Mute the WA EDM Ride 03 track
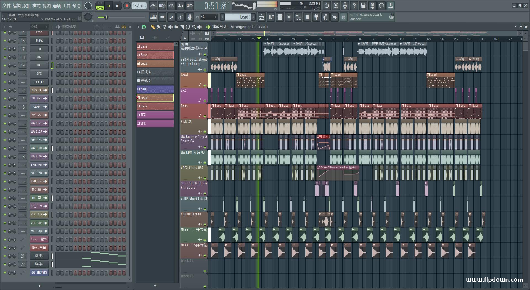The image size is (530, 290). coord(205,163)
